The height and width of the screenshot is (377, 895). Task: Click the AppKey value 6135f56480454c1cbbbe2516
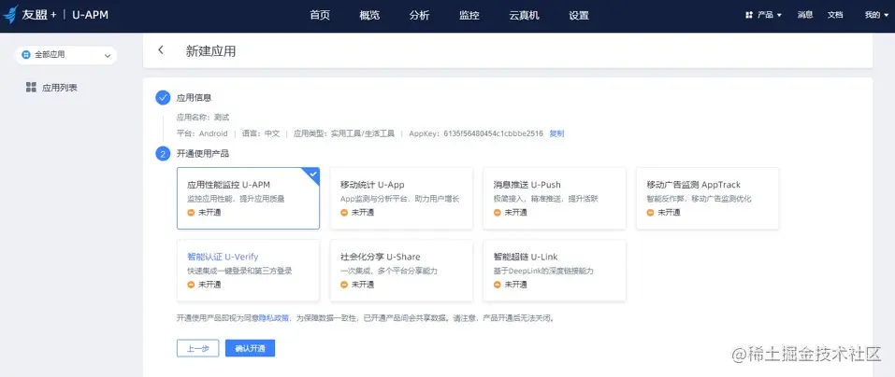pyautogui.click(x=493, y=133)
